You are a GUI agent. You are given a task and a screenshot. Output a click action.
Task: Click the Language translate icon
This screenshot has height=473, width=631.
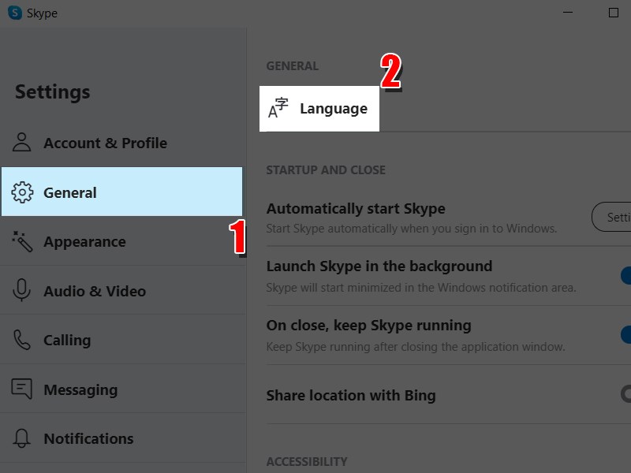click(278, 109)
